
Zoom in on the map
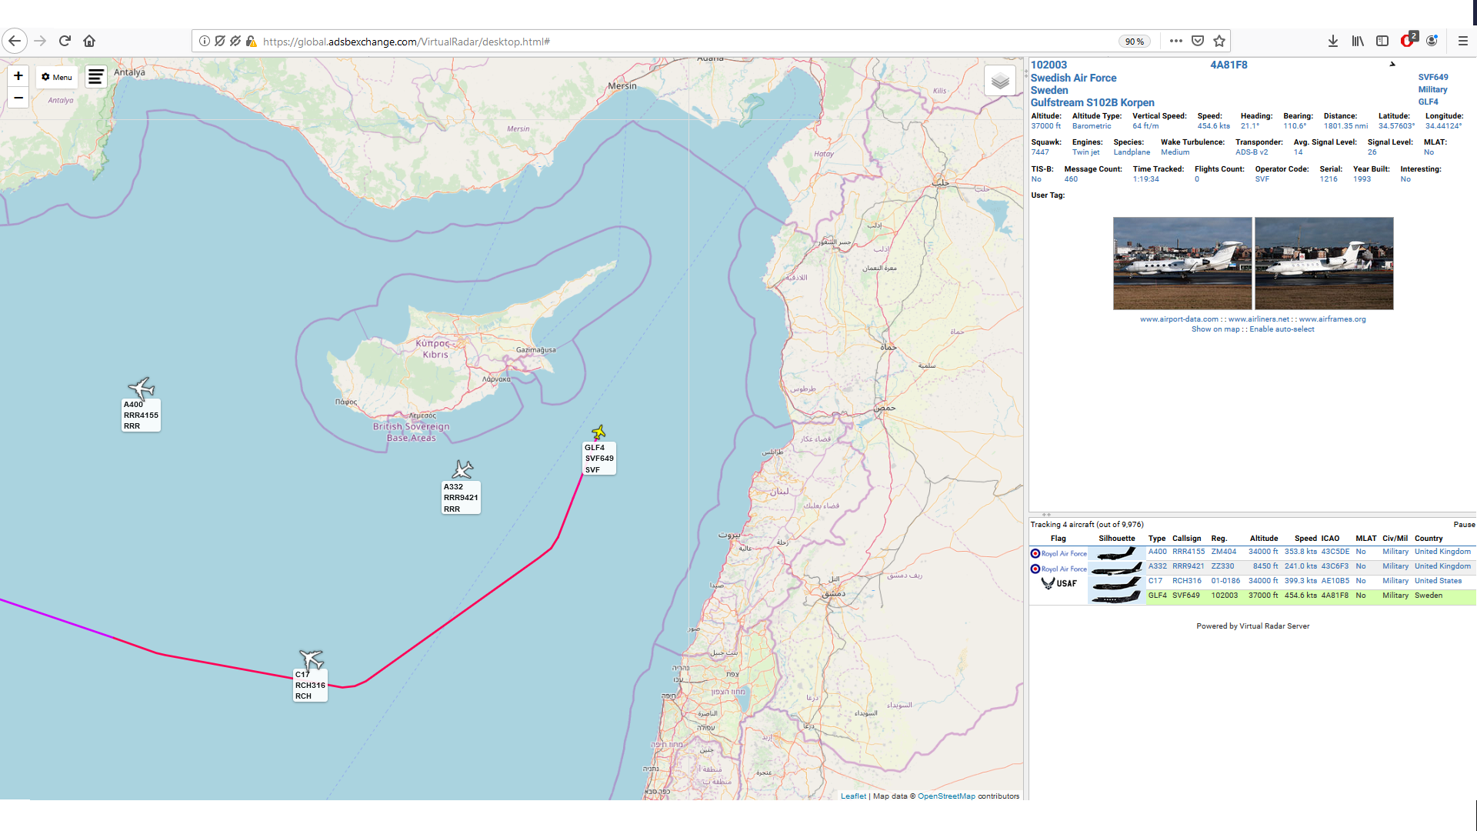coord(18,76)
